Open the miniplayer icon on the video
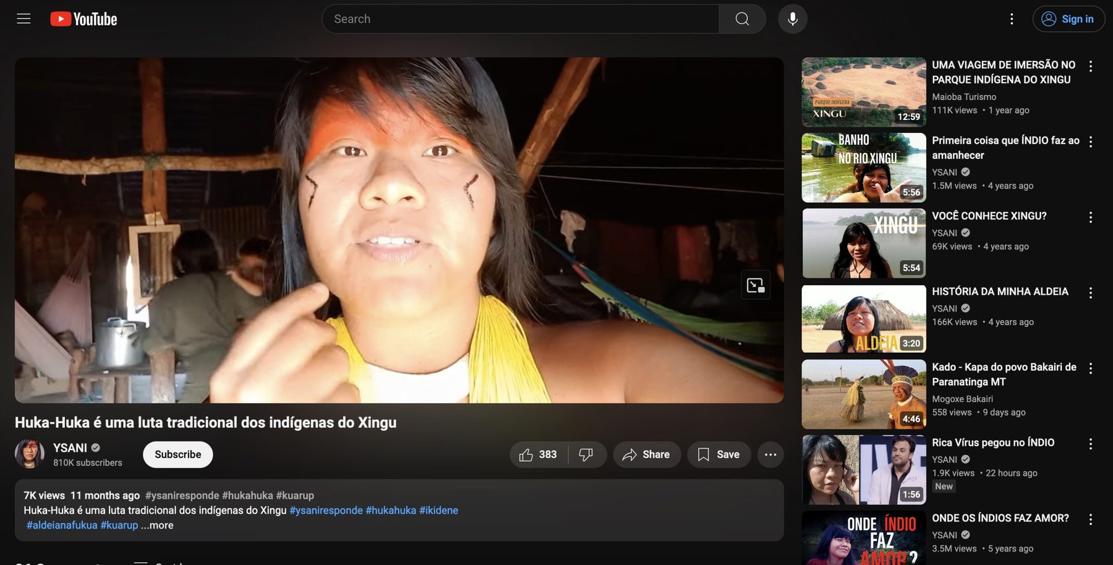The height and width of the screenshot is (565, 1113). (757, 285)
